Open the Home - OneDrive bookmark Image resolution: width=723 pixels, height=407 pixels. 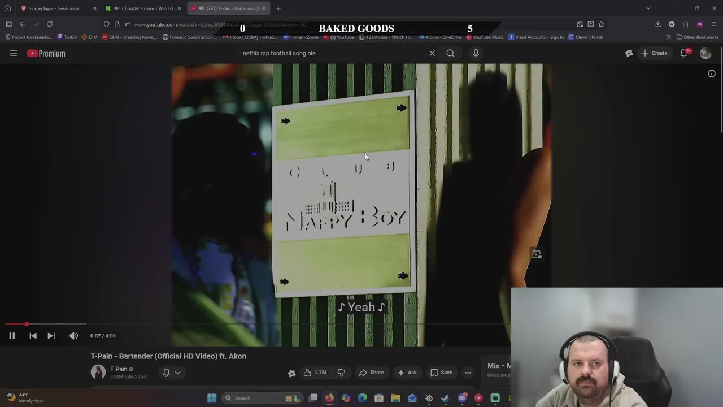(439, 37)
